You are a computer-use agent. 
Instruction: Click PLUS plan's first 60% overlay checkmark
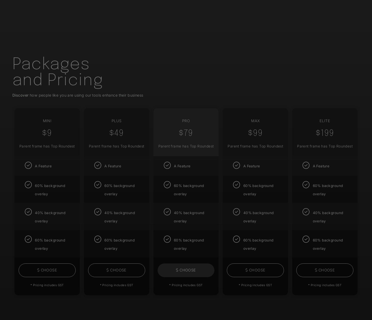(x=98, y=185)
